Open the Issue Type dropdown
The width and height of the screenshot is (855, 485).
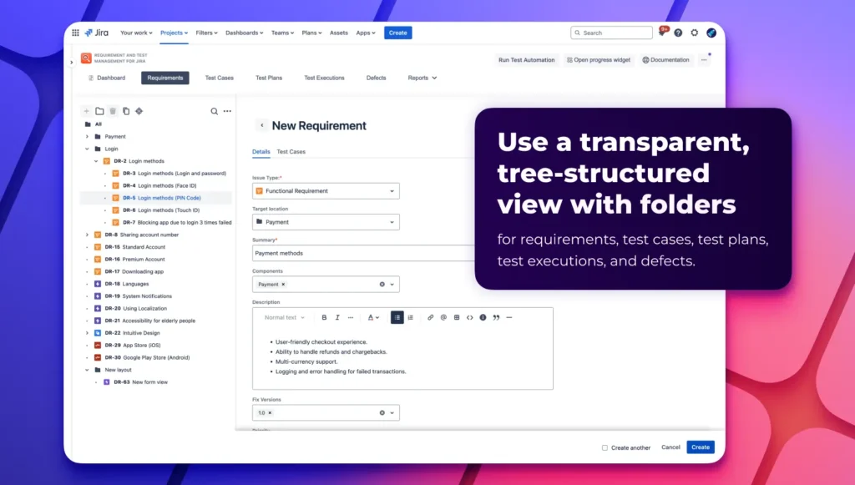[x=326, y=190]
